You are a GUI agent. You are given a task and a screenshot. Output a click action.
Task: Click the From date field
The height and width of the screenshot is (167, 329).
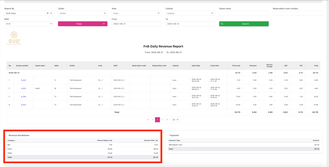tap(136, 24)
